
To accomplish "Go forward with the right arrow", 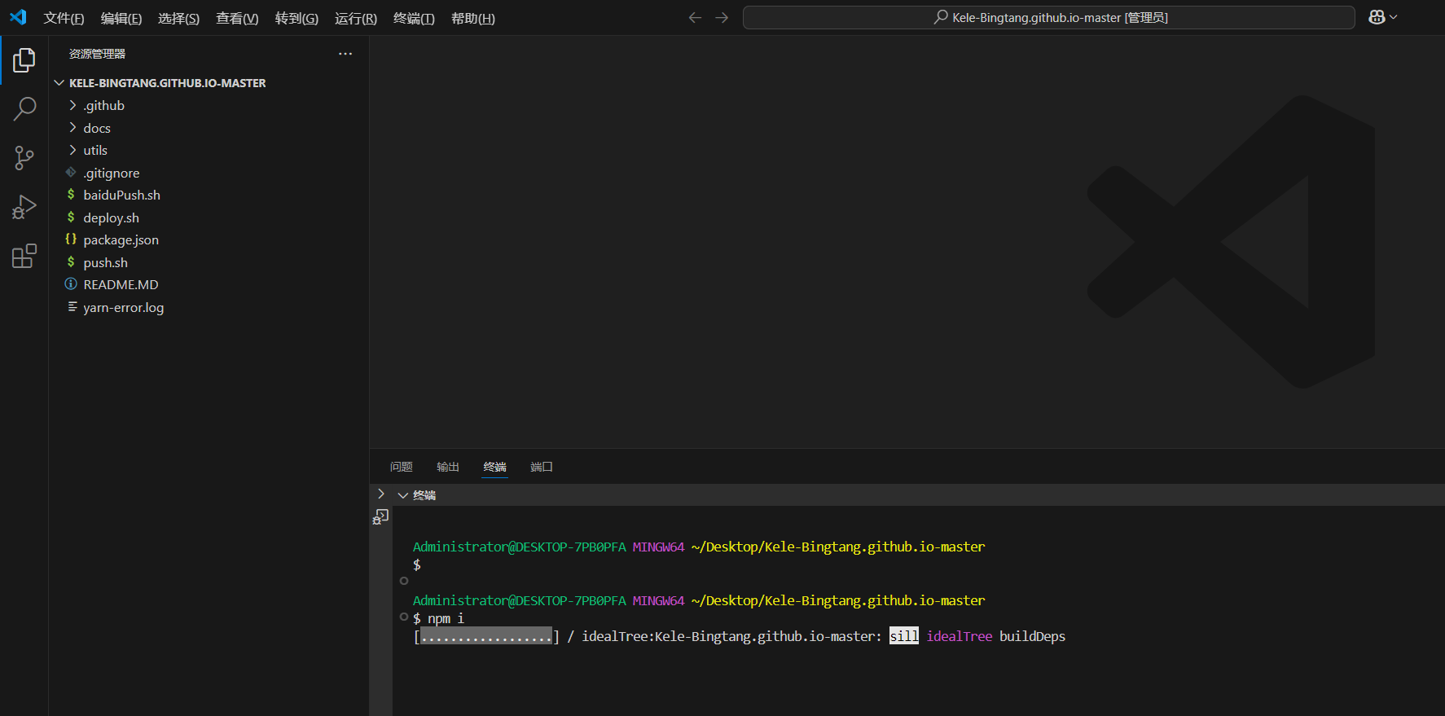I will click(722, 18).
